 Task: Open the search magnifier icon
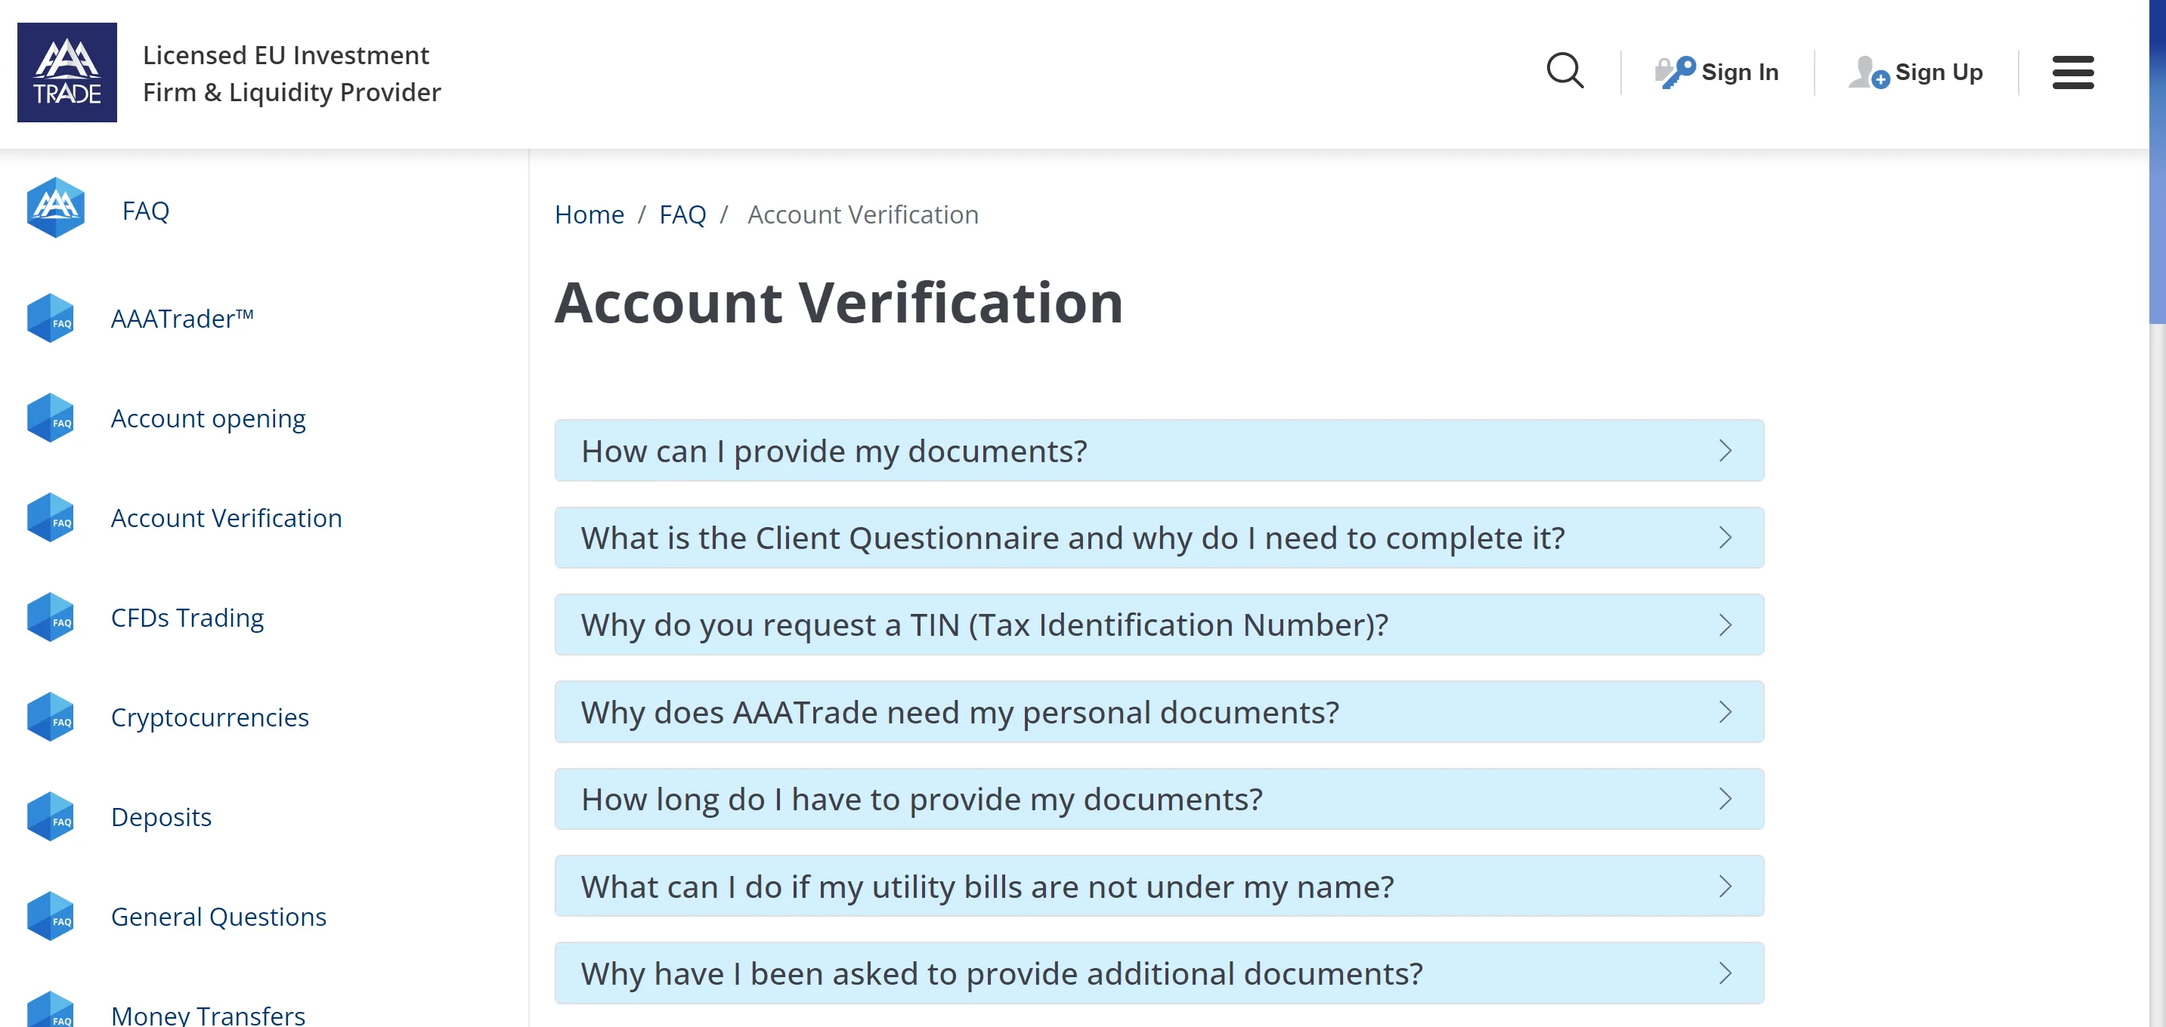coord(1565,72)
